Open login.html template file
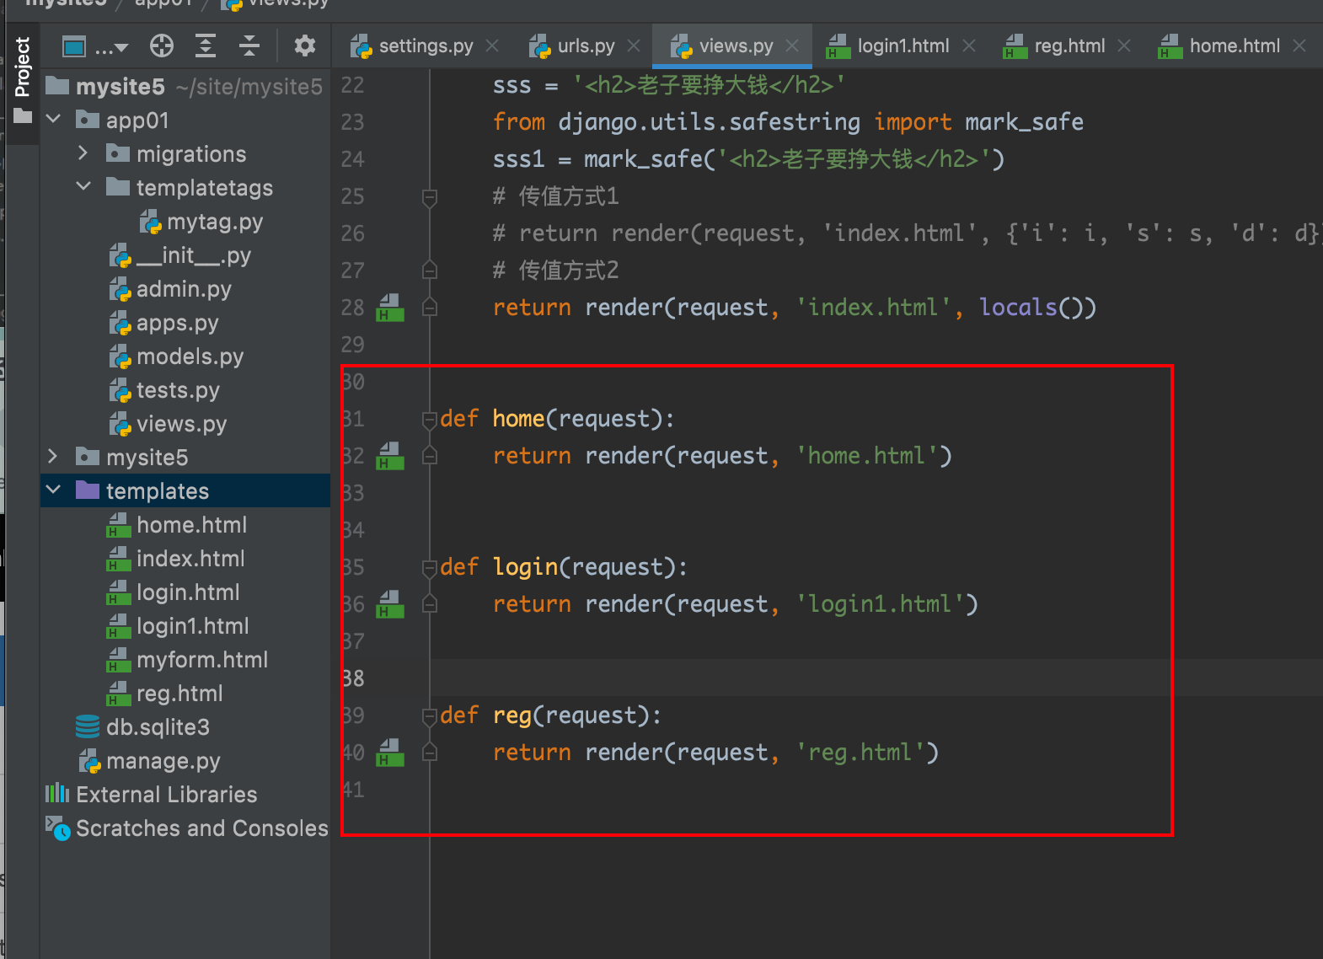Screen dimensions: 1323x959 coord(174,592)
